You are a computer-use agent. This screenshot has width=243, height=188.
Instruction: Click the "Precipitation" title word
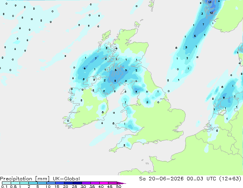(16, 179)
